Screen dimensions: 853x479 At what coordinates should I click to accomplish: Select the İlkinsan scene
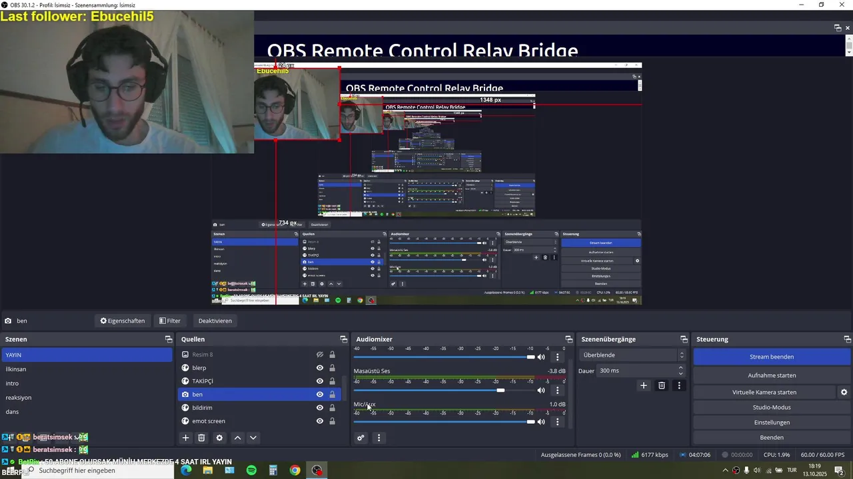tap(87, 369)
